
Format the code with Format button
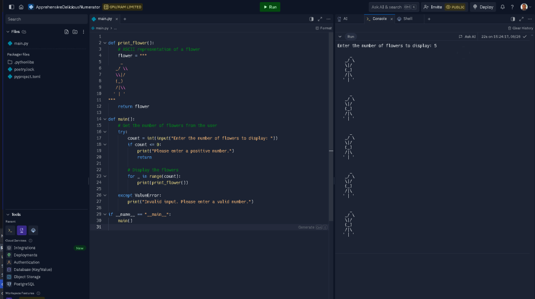click(323, 28)
